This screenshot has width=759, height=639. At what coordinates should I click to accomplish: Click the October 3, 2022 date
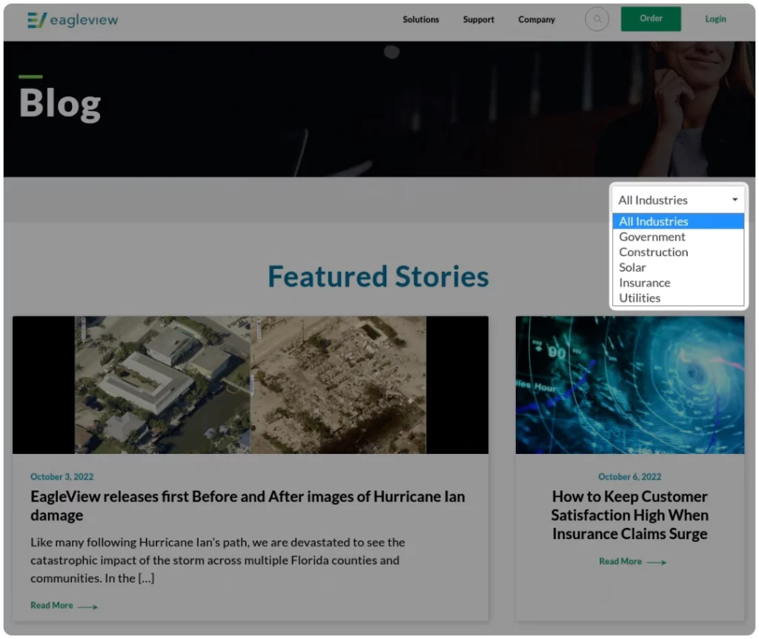62,476
